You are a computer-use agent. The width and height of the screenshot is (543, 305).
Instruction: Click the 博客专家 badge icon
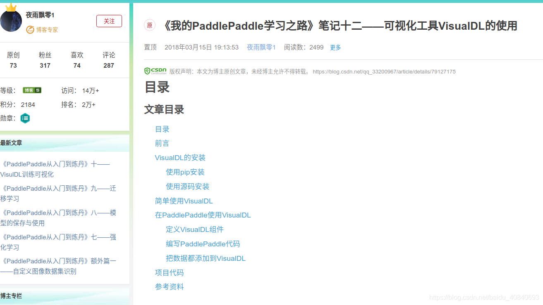30,30
